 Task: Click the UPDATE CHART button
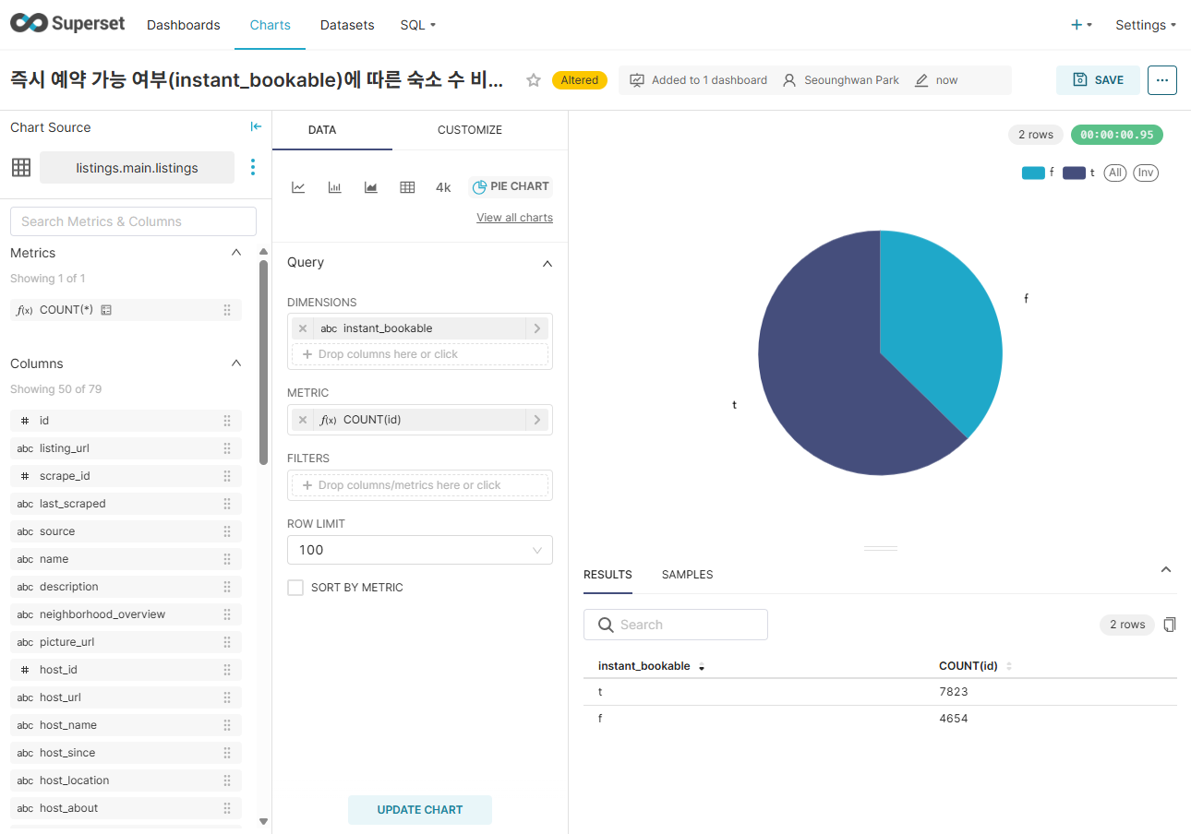[x=420, y=810]
